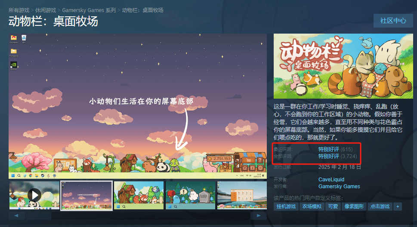
Task: Click the right carousel arrow below thumbnails
Action: 259,215
